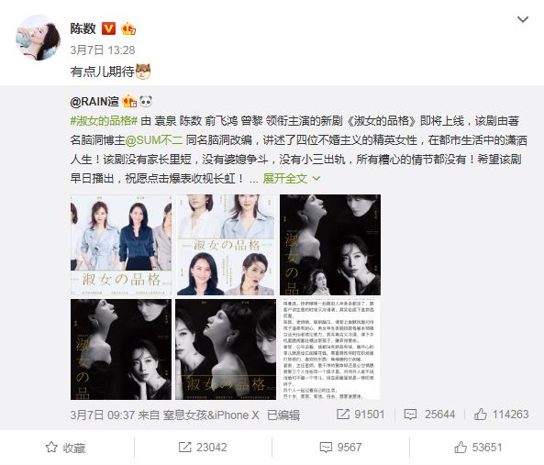Expand full text with 展开全文
Viewport: 544px width, 465px height.
(x=292, y=179)
